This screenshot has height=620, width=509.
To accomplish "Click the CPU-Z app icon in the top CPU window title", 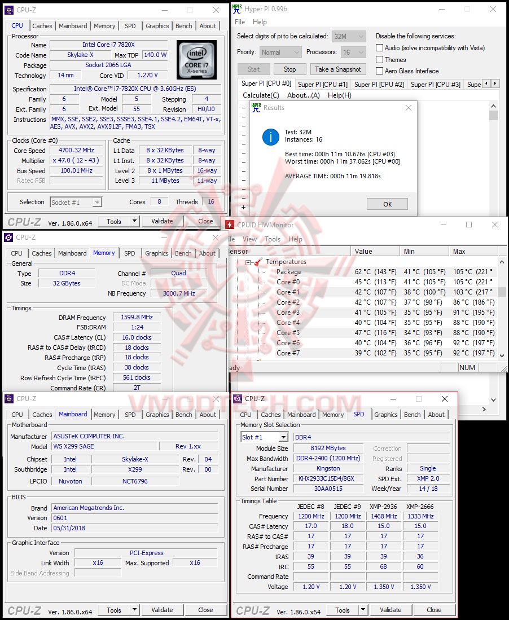I will [x=8, y=10].
